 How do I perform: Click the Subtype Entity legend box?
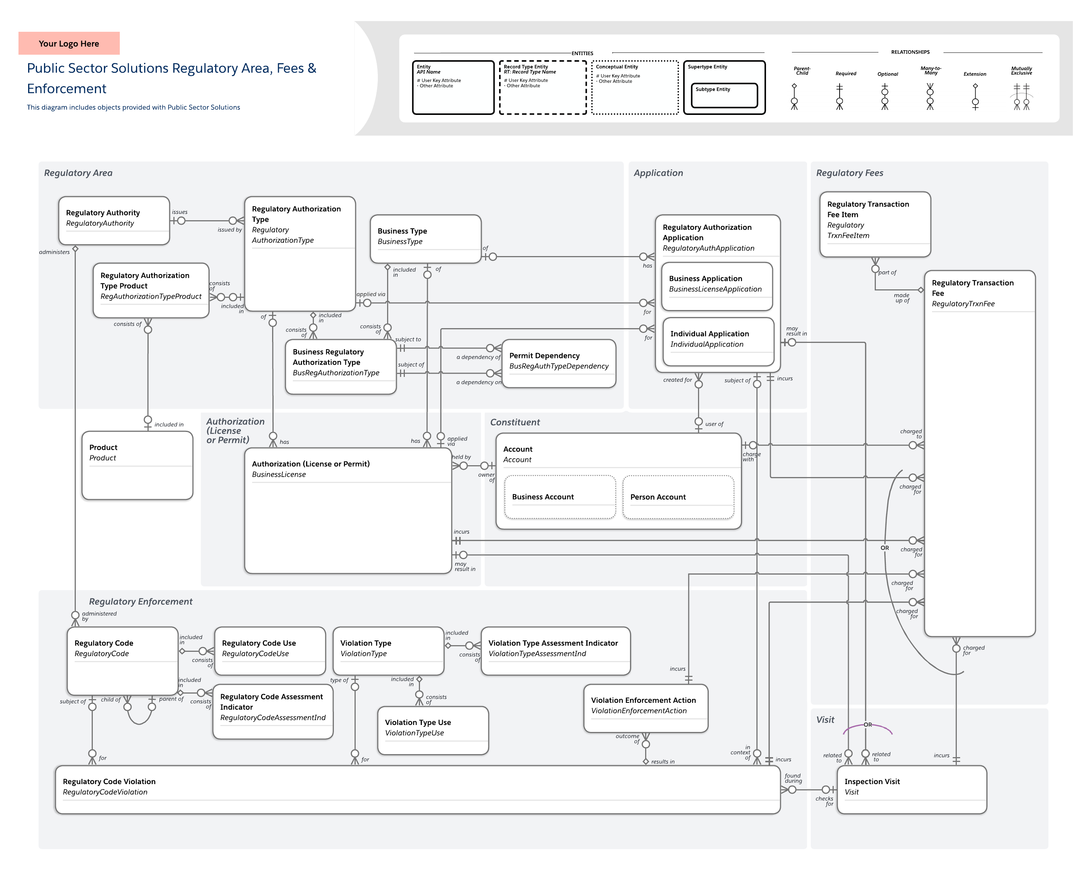pos(724,95)
